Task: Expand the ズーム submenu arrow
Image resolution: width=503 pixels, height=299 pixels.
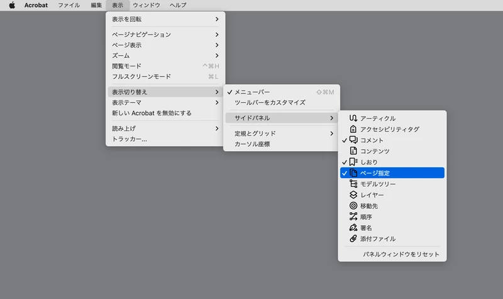Action: point(217,56)
